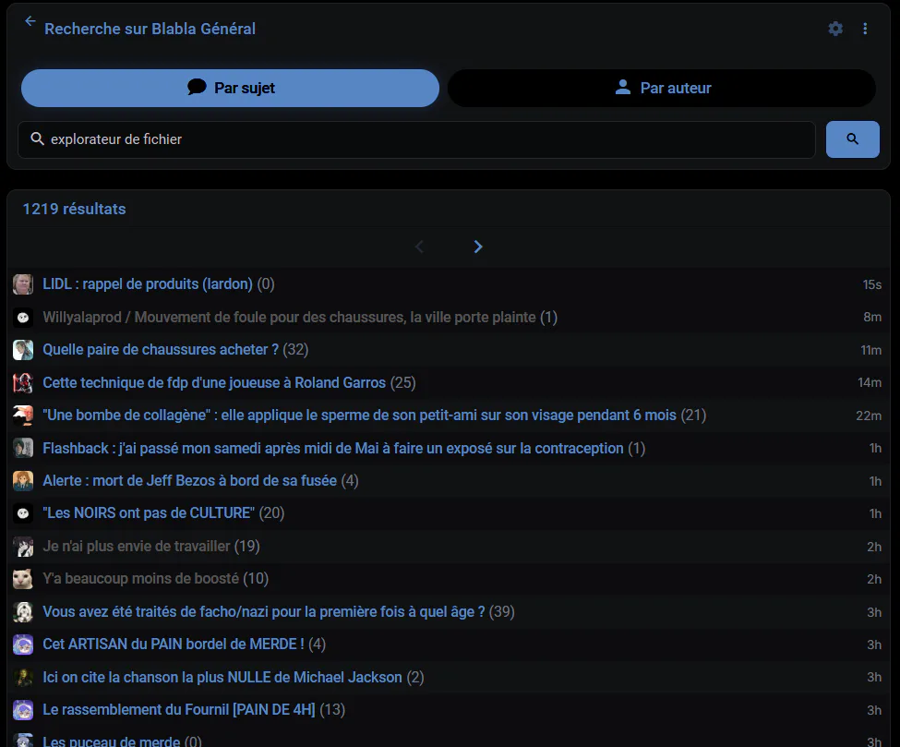Click avatar beside LIDL rappel de produits

23,284
